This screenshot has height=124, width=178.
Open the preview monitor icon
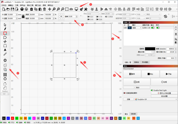click(x=76, y=9)
